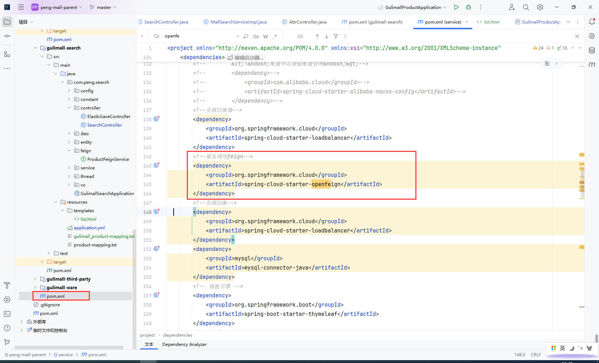This screenshot has height=363, width=599.
Task: Toggle match case Cc option
Action: (x=256, y=36)
